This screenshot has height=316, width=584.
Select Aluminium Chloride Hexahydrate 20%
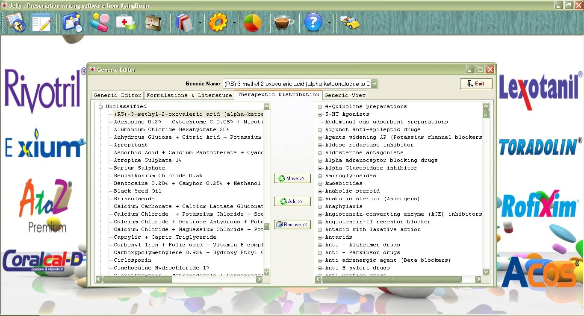tap(171, 129)
